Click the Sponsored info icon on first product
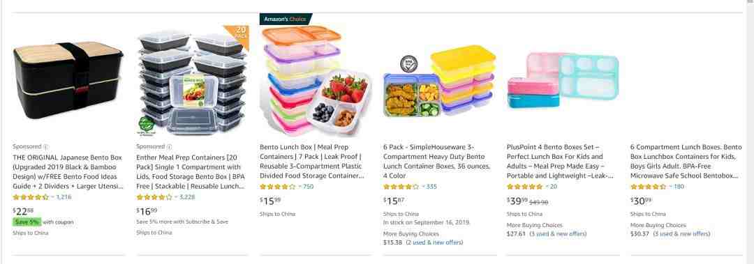The image size is (754, 264). pos(45,146)
